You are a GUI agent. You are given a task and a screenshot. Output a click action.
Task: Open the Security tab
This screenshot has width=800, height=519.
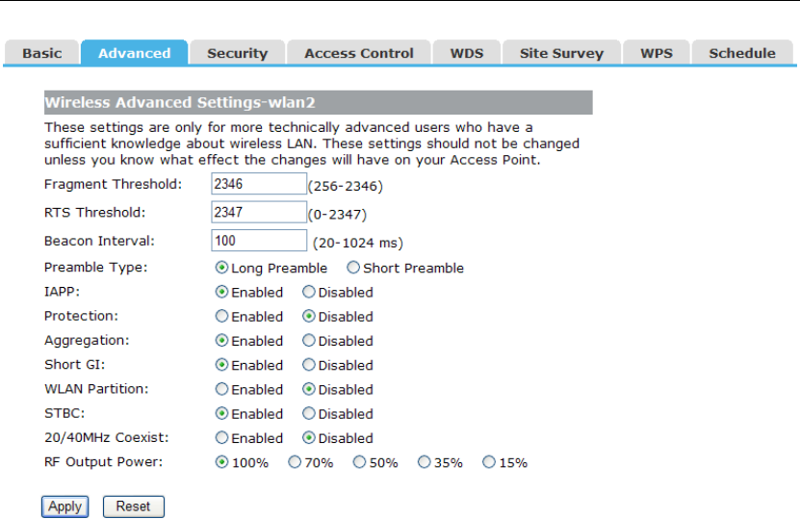(237, 54)
